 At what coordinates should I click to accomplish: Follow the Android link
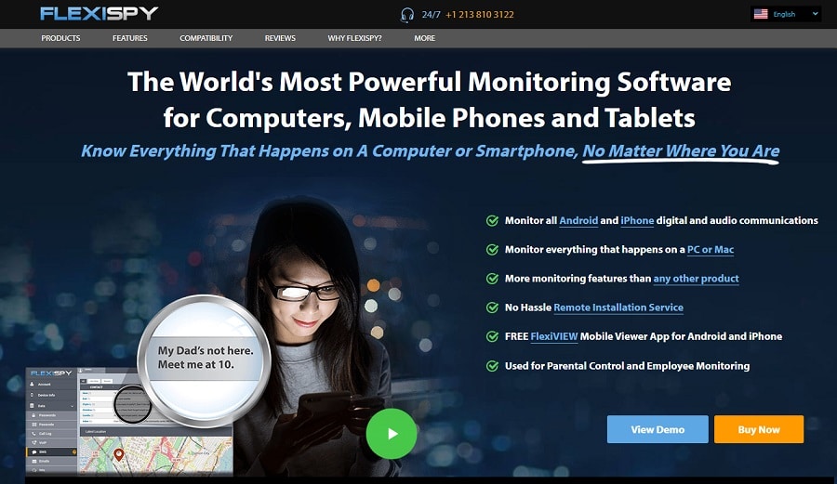578,221
